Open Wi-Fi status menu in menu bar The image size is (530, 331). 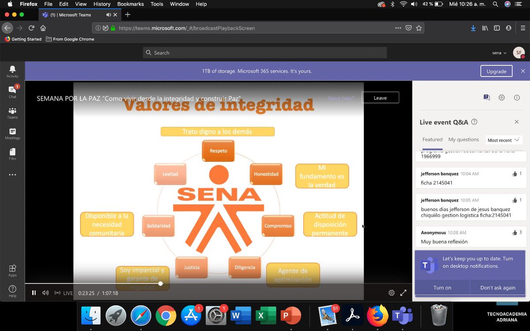click(x=403, y=4)
